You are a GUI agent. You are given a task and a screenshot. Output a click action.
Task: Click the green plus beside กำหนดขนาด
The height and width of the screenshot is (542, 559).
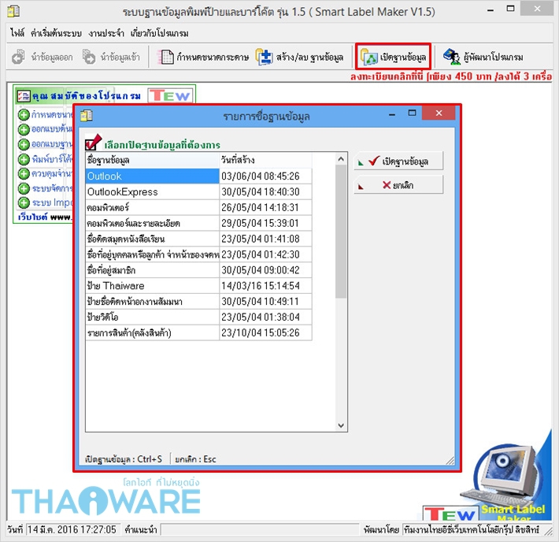(24, 115)
